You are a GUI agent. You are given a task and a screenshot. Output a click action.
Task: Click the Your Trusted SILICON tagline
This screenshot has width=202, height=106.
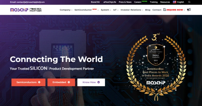click(52, 68)
